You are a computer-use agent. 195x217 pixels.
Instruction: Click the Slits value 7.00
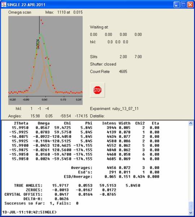point(138,57)
